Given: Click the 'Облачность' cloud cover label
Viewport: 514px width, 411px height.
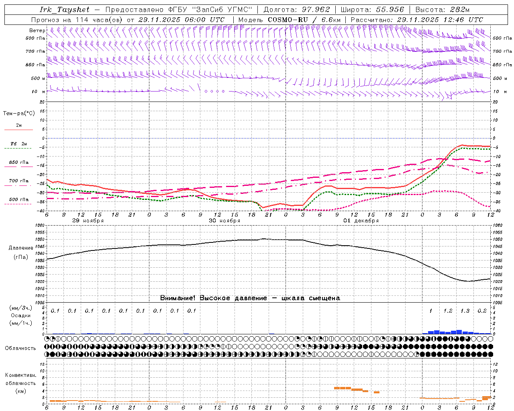Looking at the screenshot, I should click(x=20, y=348).
